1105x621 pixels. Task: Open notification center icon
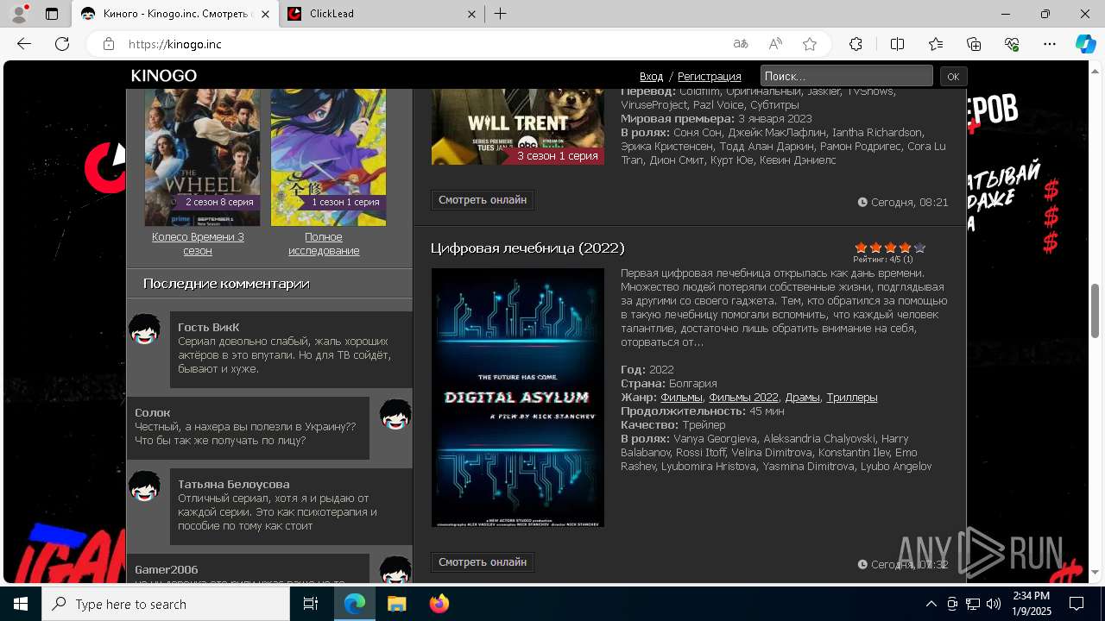(1077, 604)
